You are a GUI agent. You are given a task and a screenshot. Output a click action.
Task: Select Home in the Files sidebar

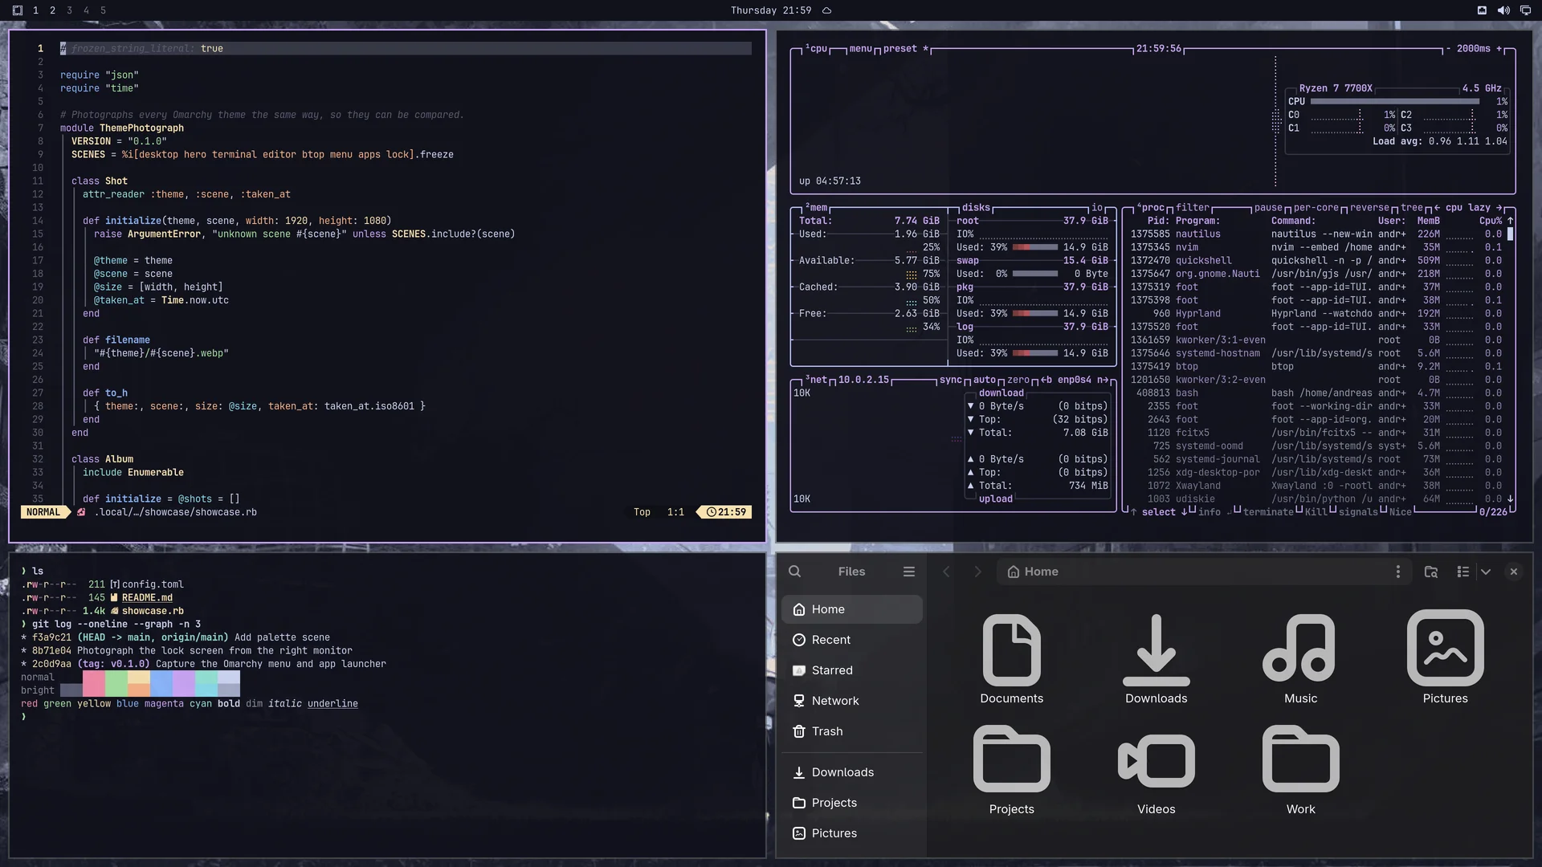click(x=852, y=609)
